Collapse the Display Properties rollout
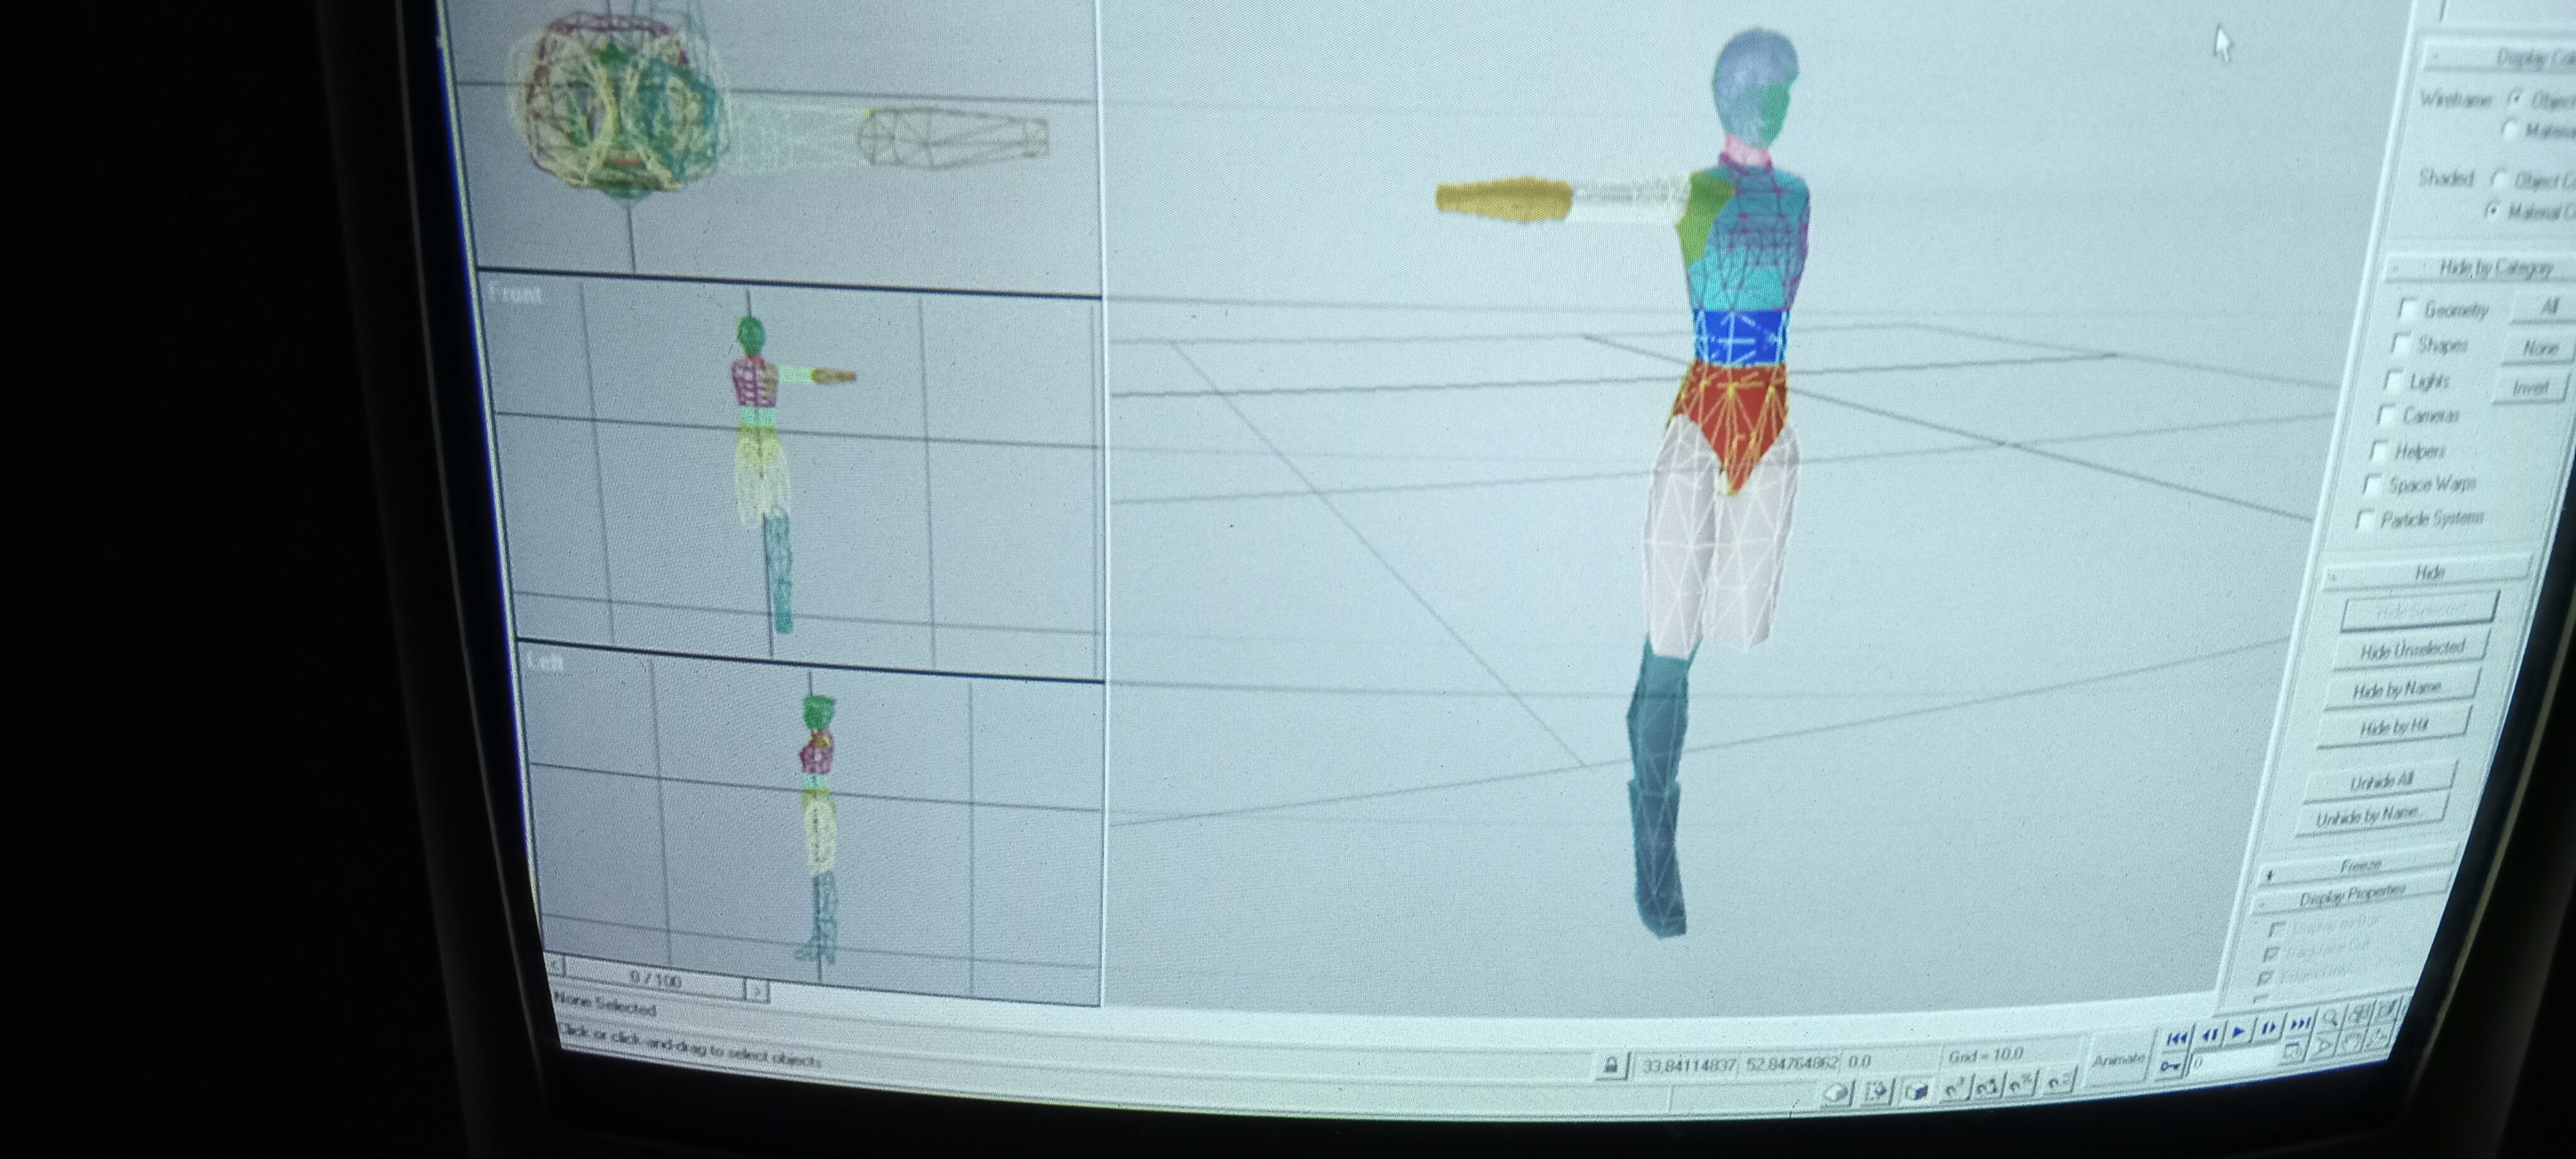This screenshot has height=1159, width=2576. pos(2352,894)
